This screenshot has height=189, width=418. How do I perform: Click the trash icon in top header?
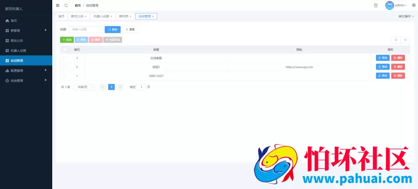pos(376,5)
